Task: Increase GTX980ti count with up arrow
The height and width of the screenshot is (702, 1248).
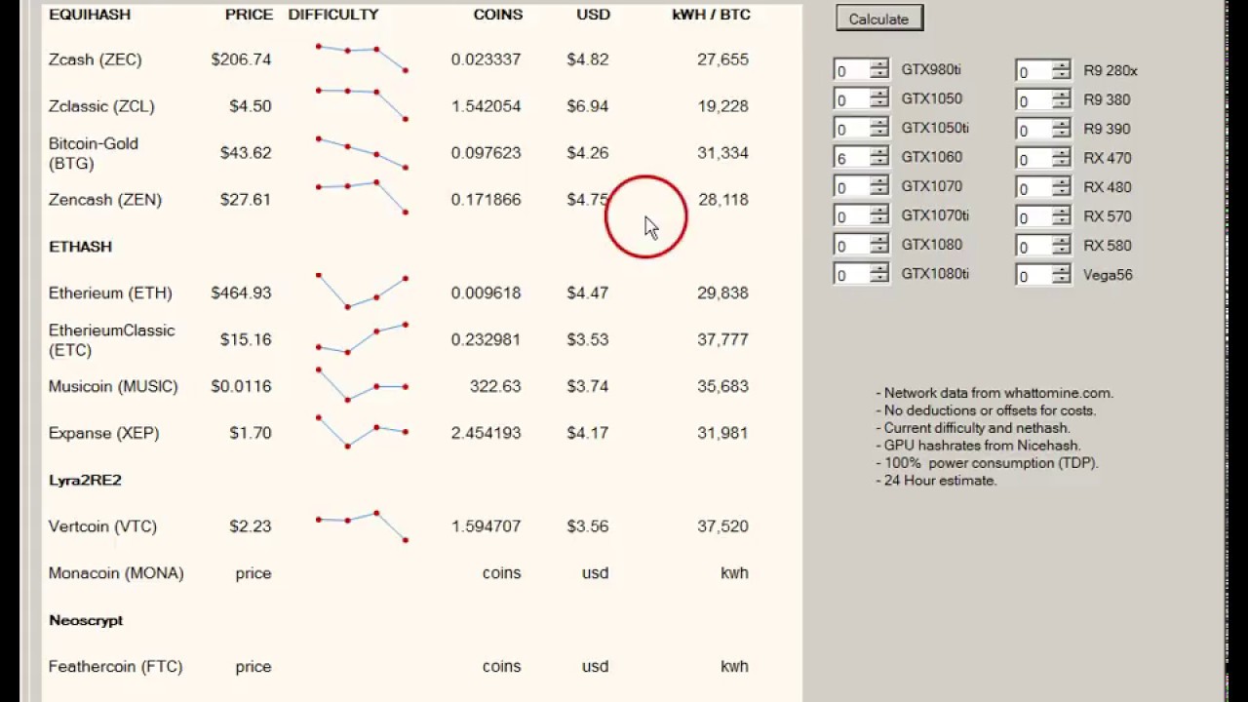Action: coord(879,65)
